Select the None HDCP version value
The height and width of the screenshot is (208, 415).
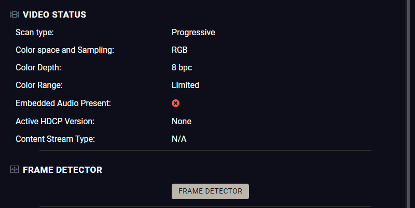(x=182, y=122)
